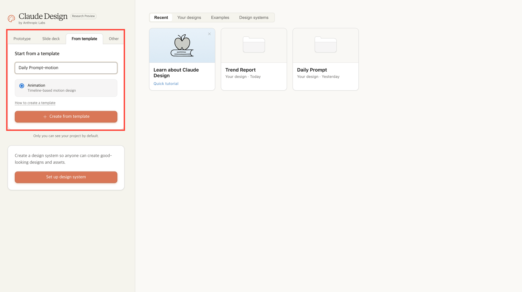522x292 pixels.
Task: Switch to the Examples tab
Action: coord(220,17)
